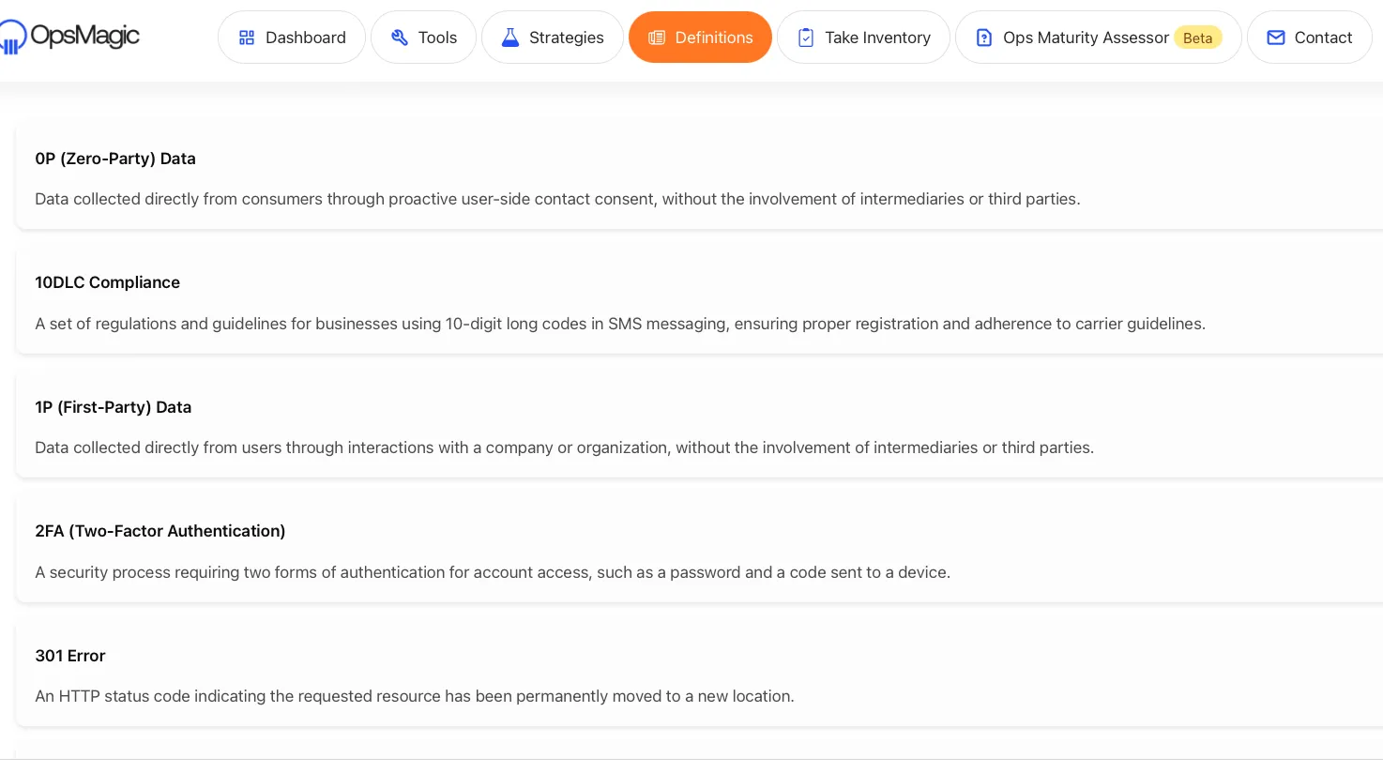Viewport: 1383px width, 773px height.
Task: Select the 1P (First-Party) Data entry
Action: pos(699,426)
